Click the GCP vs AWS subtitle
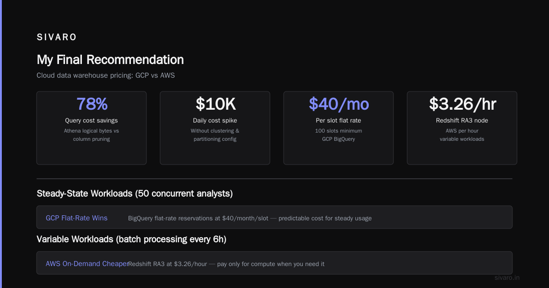549x288 pixels. point(106,75)
